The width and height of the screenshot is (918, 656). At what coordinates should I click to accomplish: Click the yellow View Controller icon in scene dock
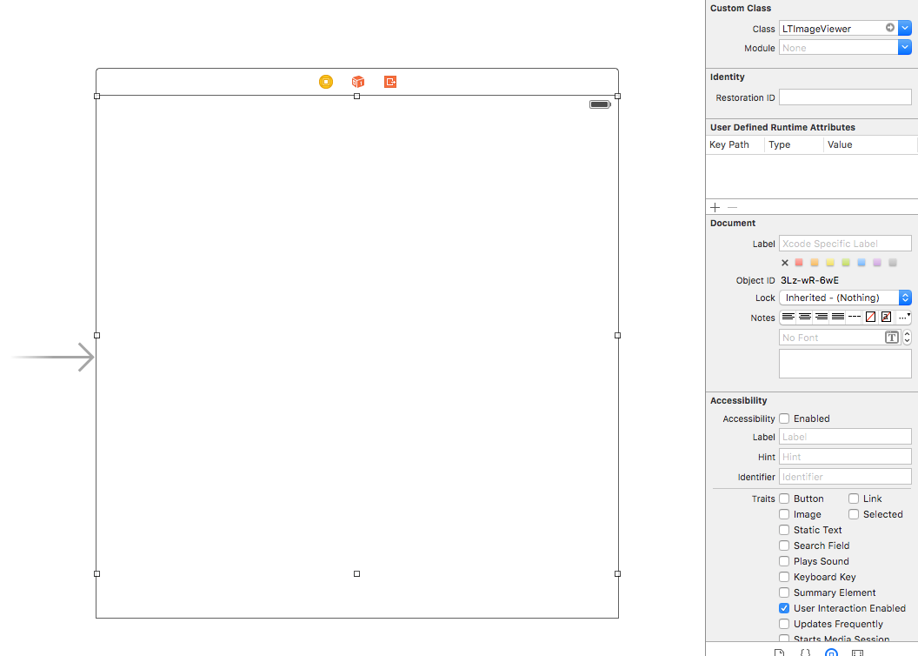click(326, 82)
